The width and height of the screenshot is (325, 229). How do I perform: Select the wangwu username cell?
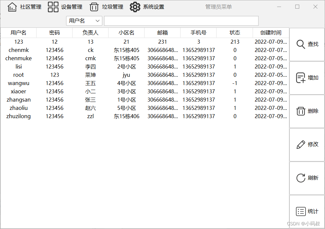(x=18, y=83)
